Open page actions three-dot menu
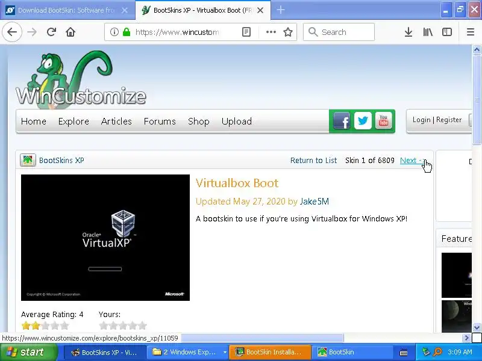The height and width of the screenshot is (361, 482). click(271, 32)
